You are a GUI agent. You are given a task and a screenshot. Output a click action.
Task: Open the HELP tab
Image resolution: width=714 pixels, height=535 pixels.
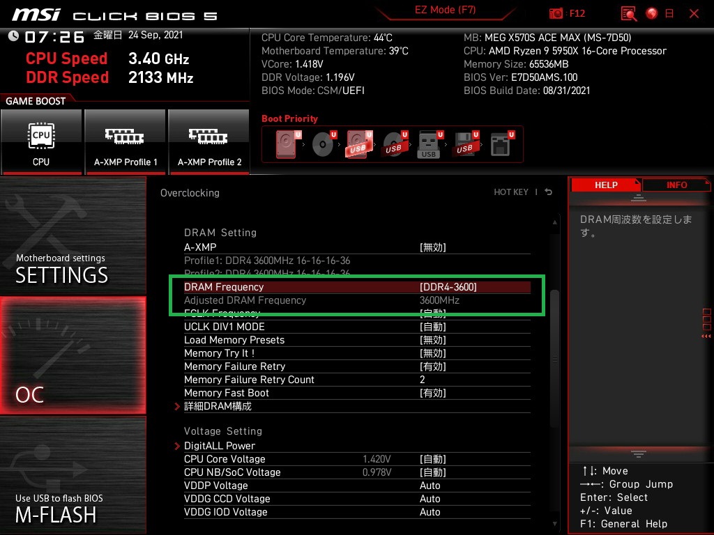(x=606, y=185)
